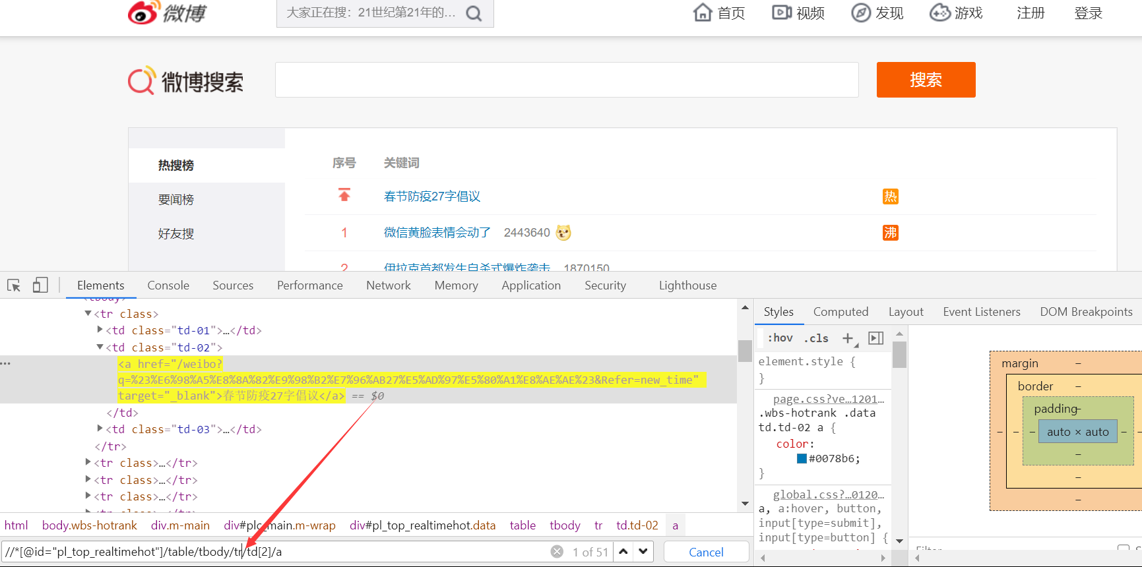Toggle the :hov element state panel

pos(780,338)
